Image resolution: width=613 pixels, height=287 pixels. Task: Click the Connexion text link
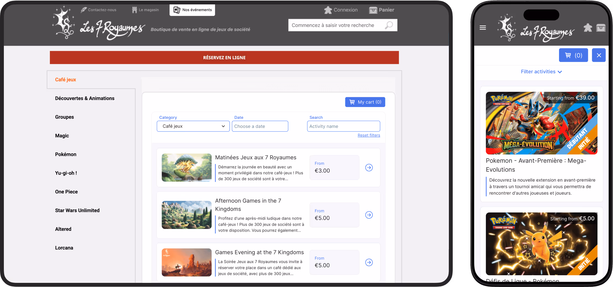coord(346,10)
